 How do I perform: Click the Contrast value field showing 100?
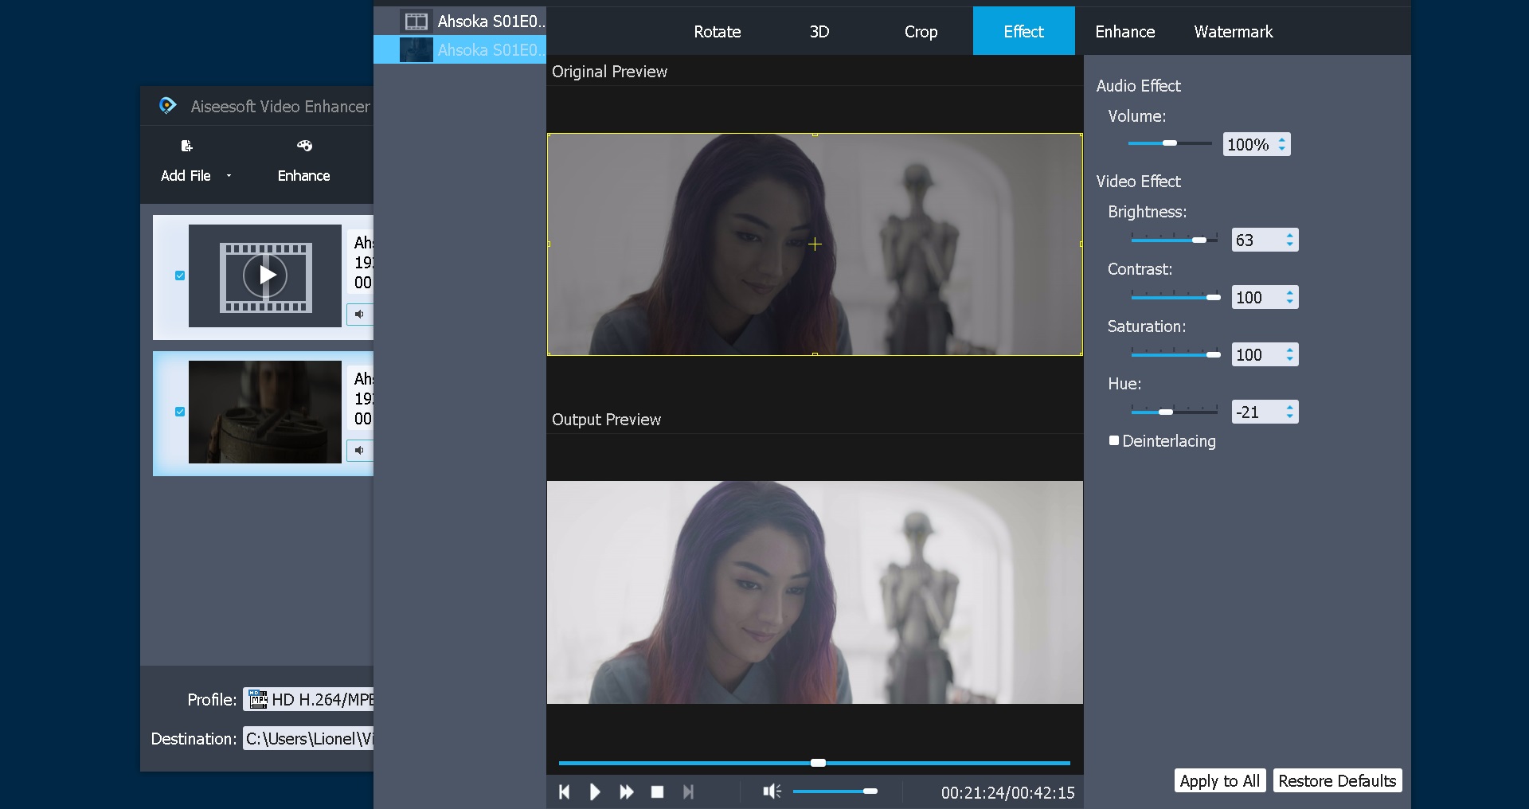coord(1257,298)
